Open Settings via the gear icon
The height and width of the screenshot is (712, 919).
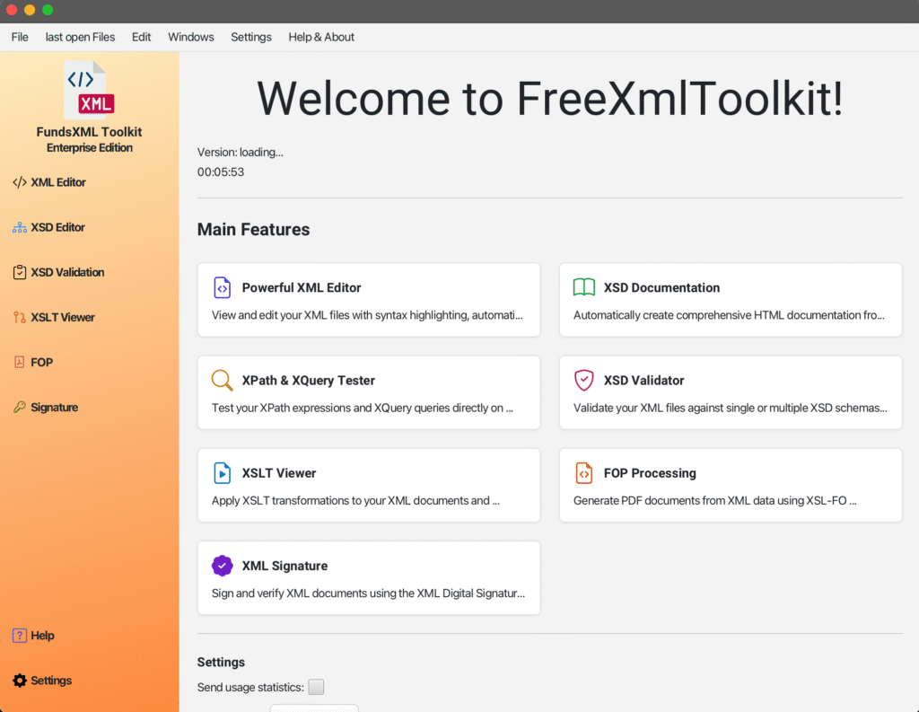coord(20,681)
